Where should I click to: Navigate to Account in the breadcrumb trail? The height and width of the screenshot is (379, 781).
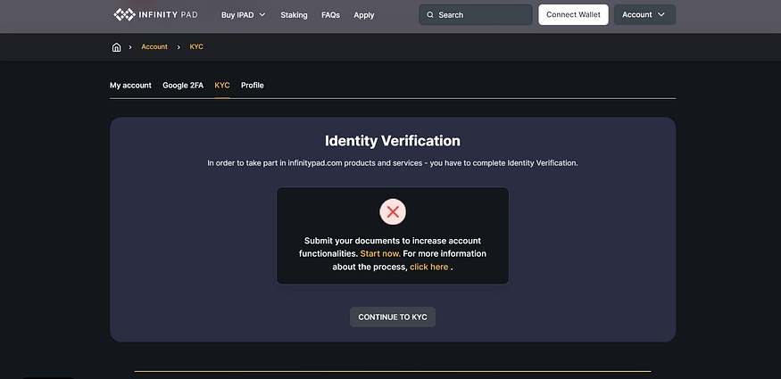point(154,46)
